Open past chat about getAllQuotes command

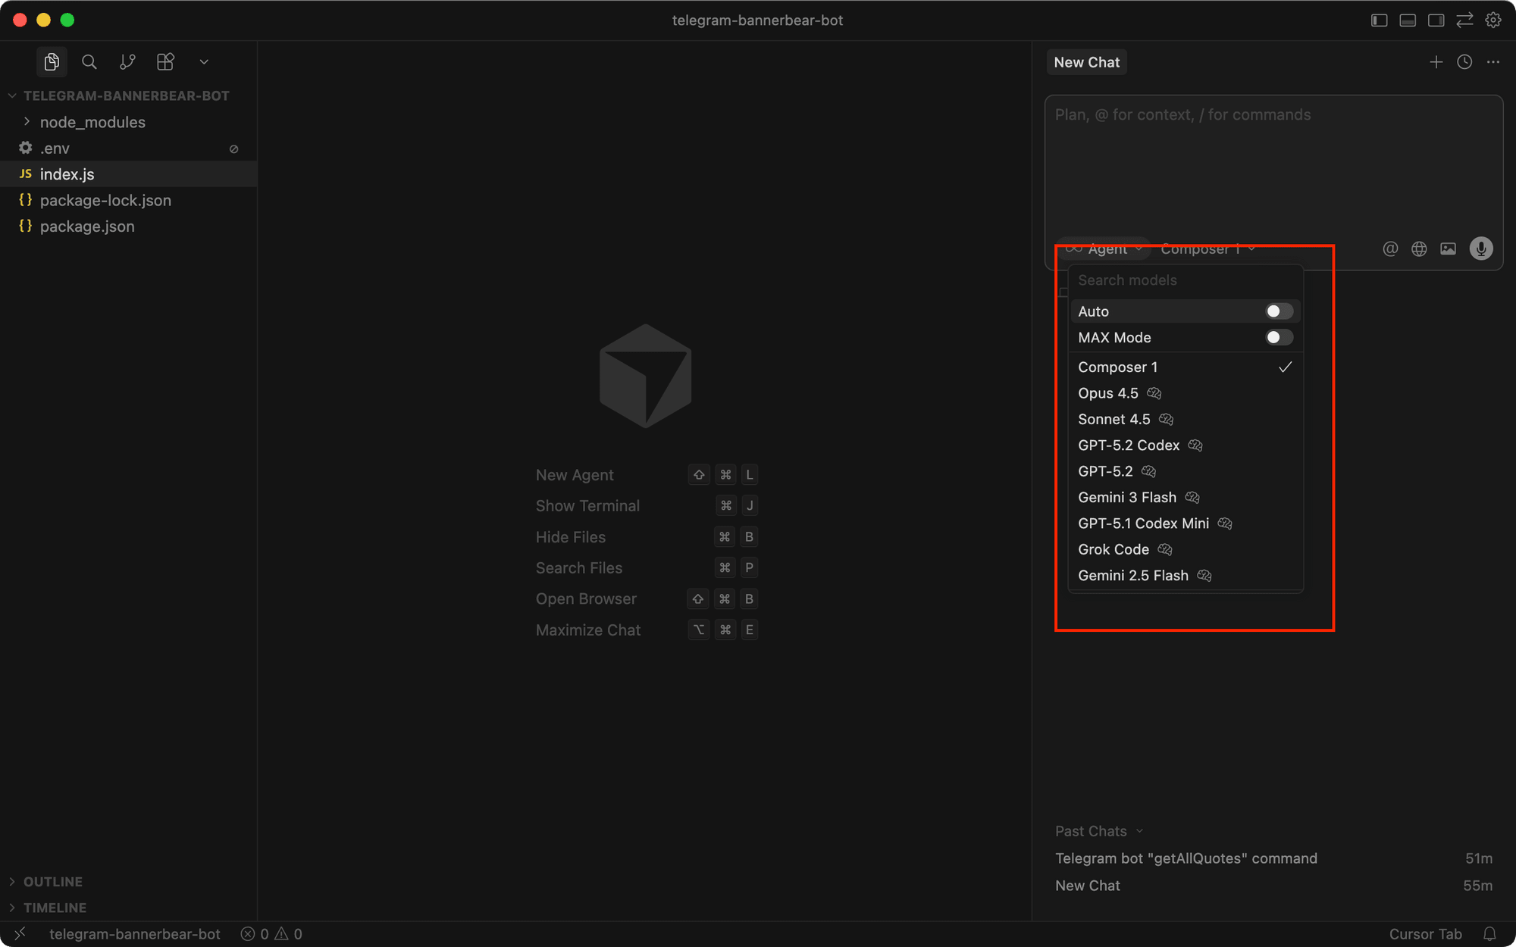(1186, 858)
